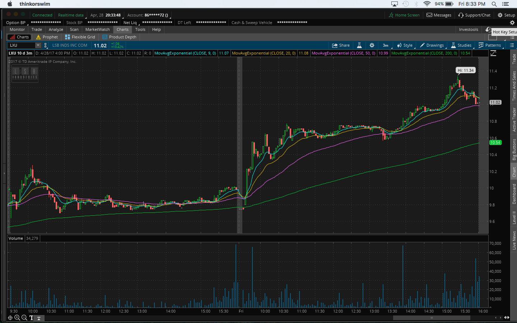Switch to the MarketWatch tab
Viewport: 517px width, 323px height.
coord(97,29)
